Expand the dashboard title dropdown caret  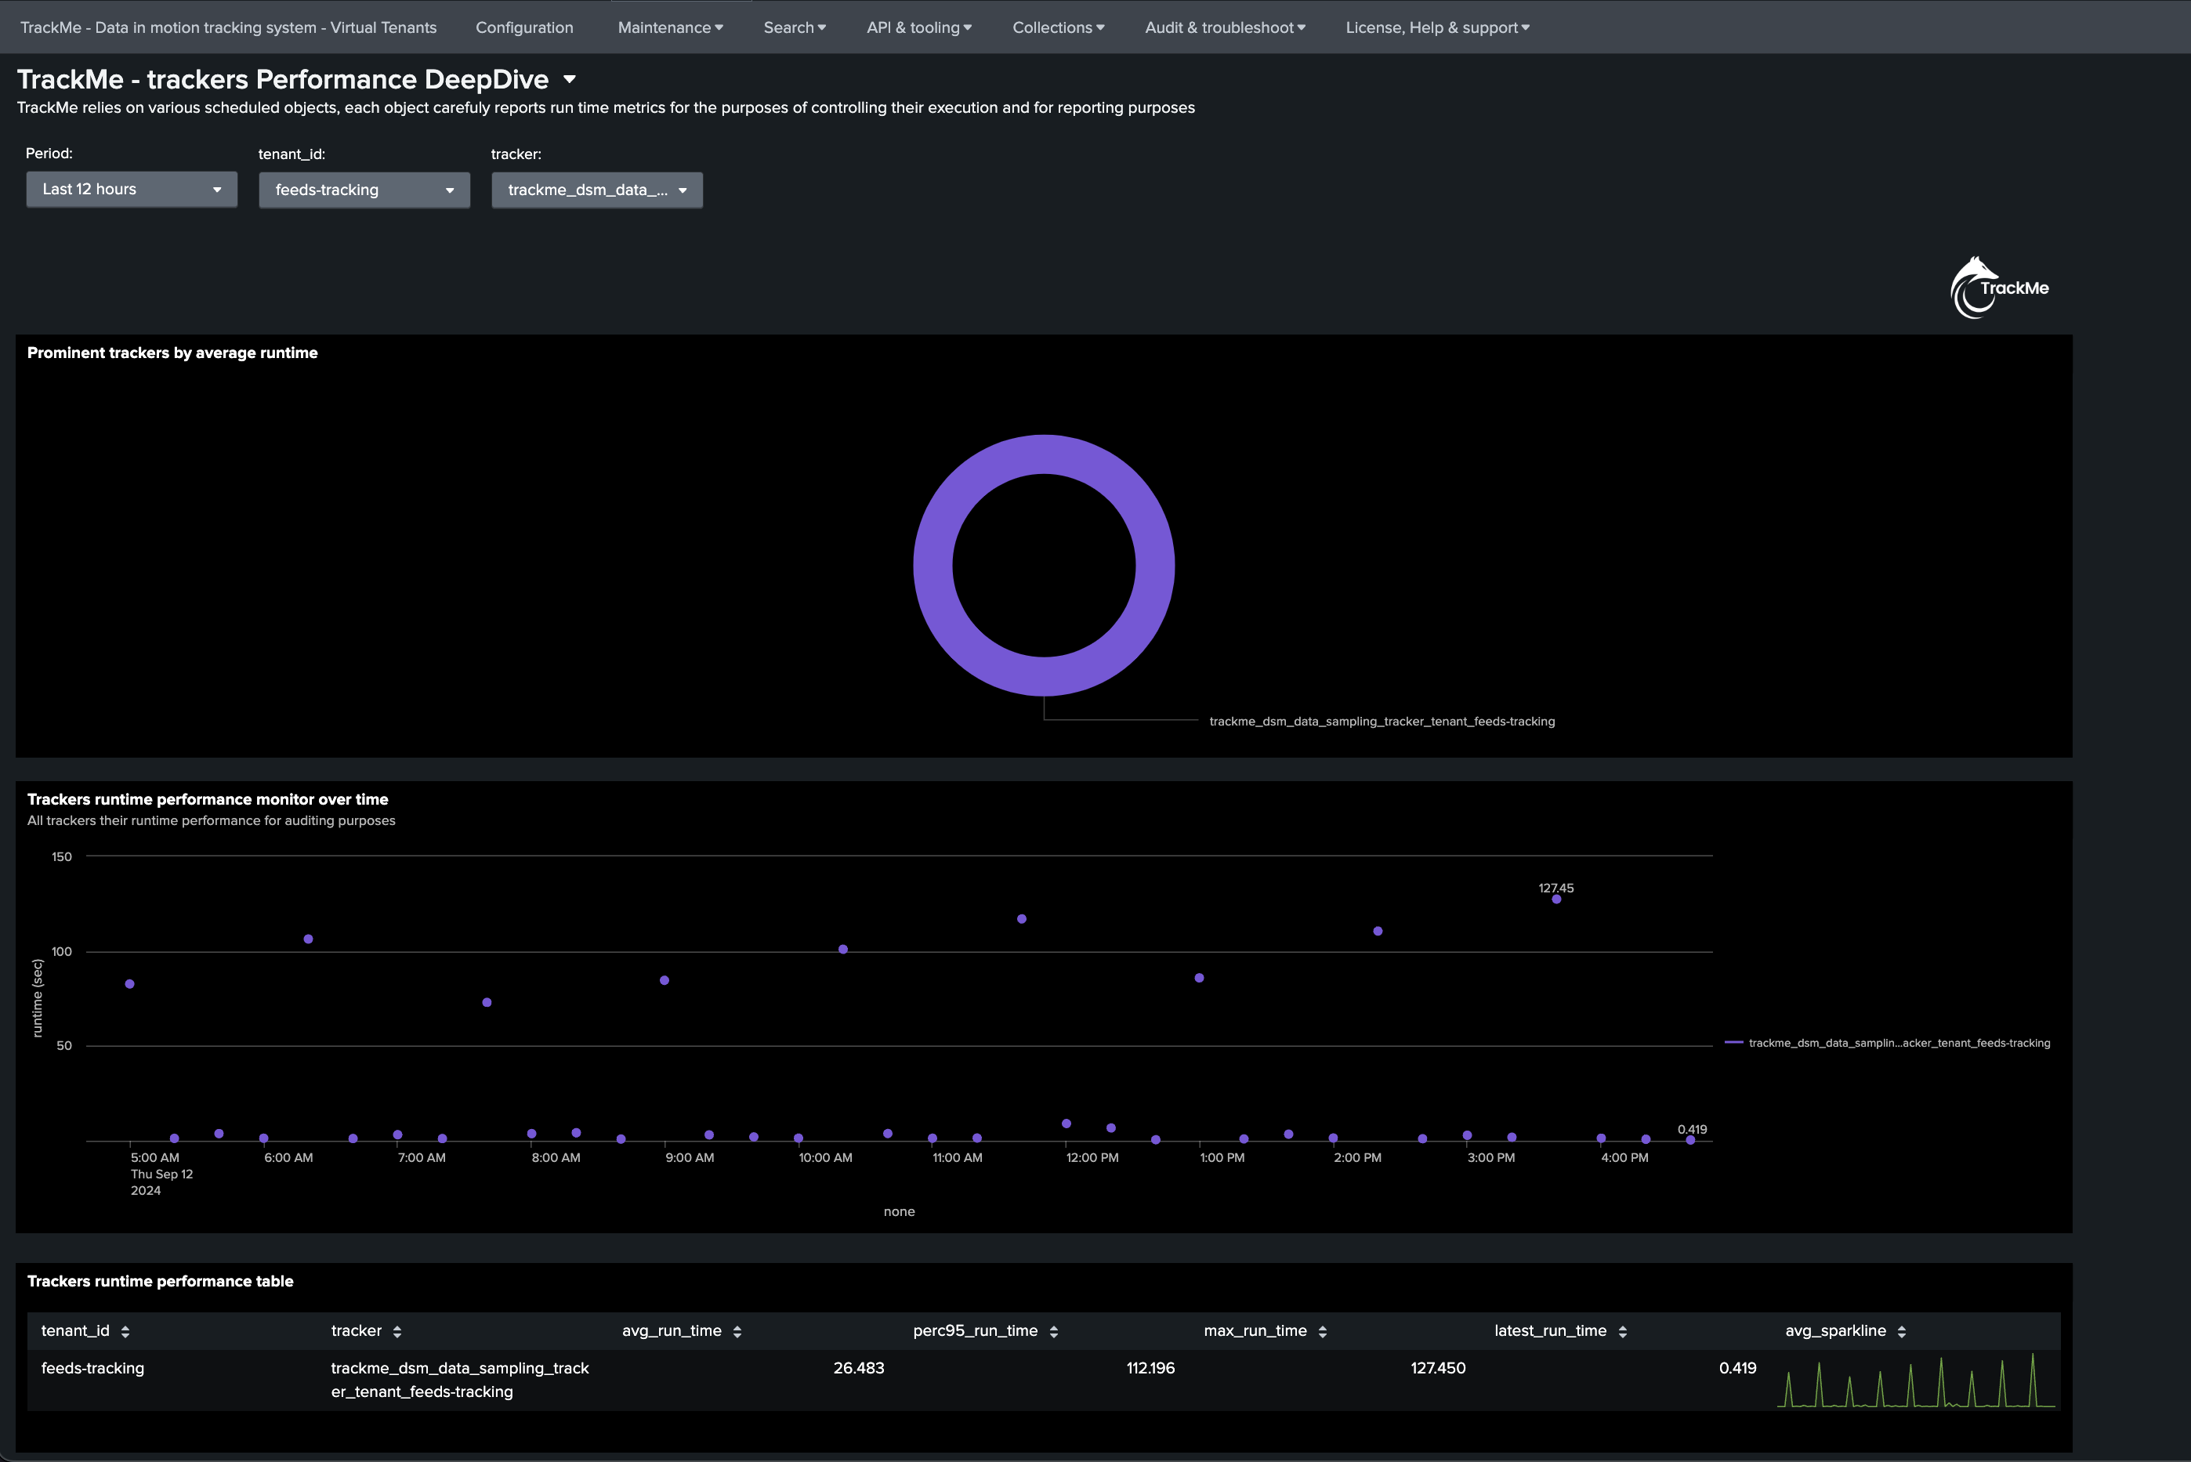(x=570, y=80)
